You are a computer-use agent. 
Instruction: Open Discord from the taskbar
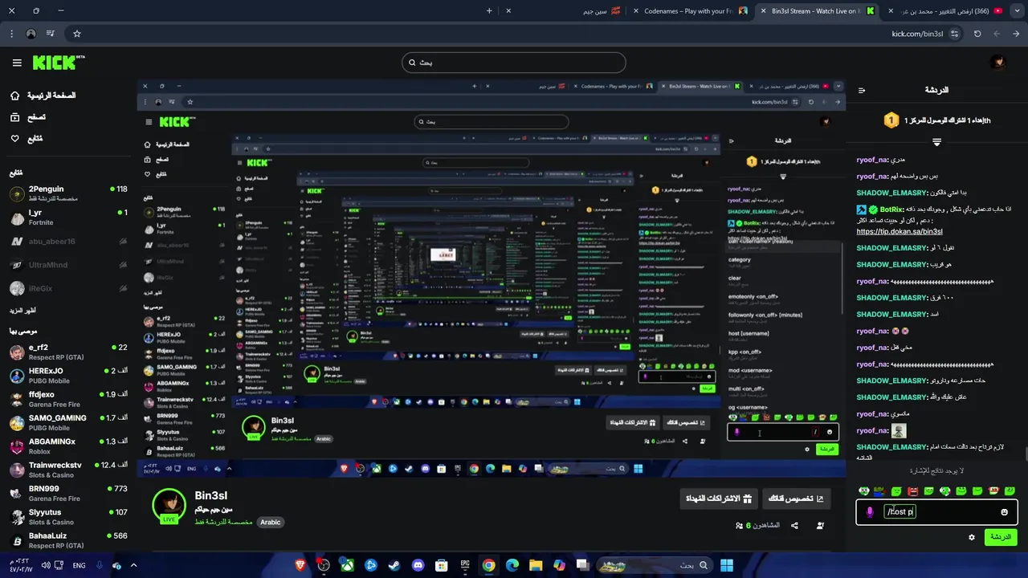click(418, 565)
